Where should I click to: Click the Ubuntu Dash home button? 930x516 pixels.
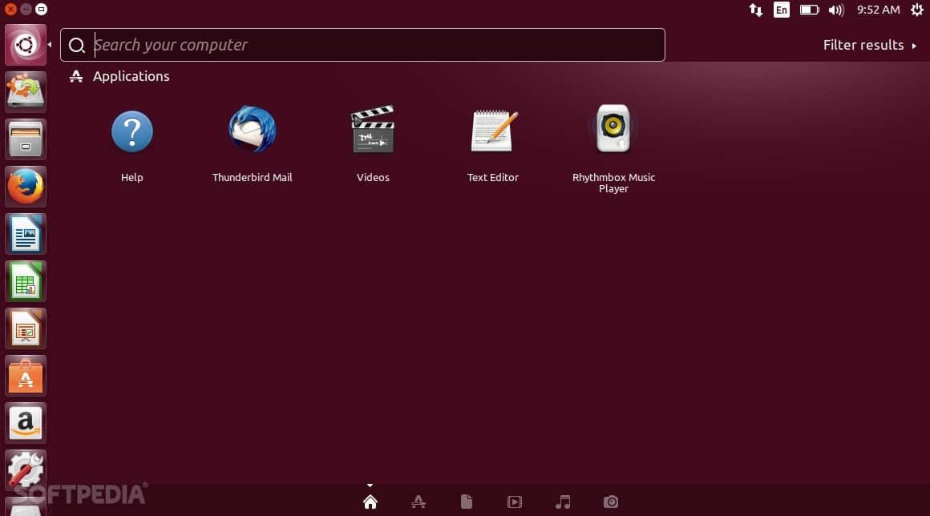click(x=26, y=45)
